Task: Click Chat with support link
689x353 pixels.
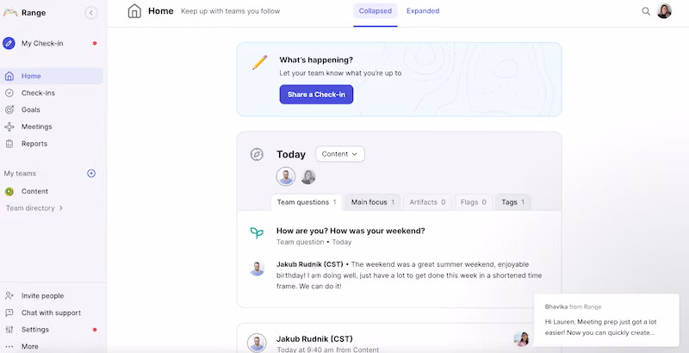Action: (x=51, y=313)
